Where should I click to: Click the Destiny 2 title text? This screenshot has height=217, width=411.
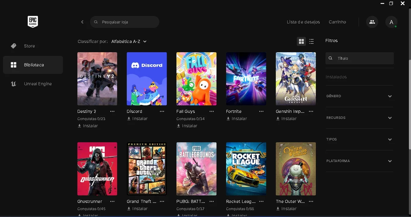[87, 111]
